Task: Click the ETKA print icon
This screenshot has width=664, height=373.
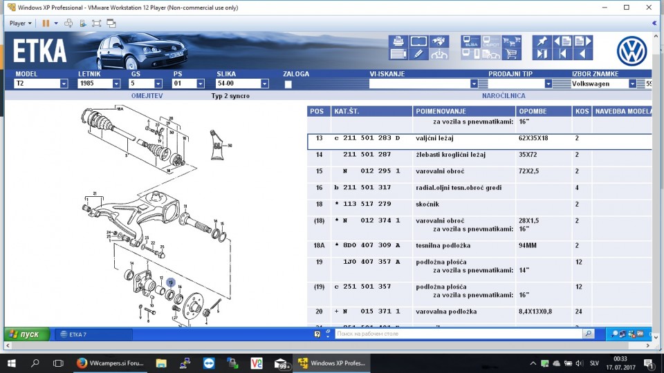Action: [398, 41]
